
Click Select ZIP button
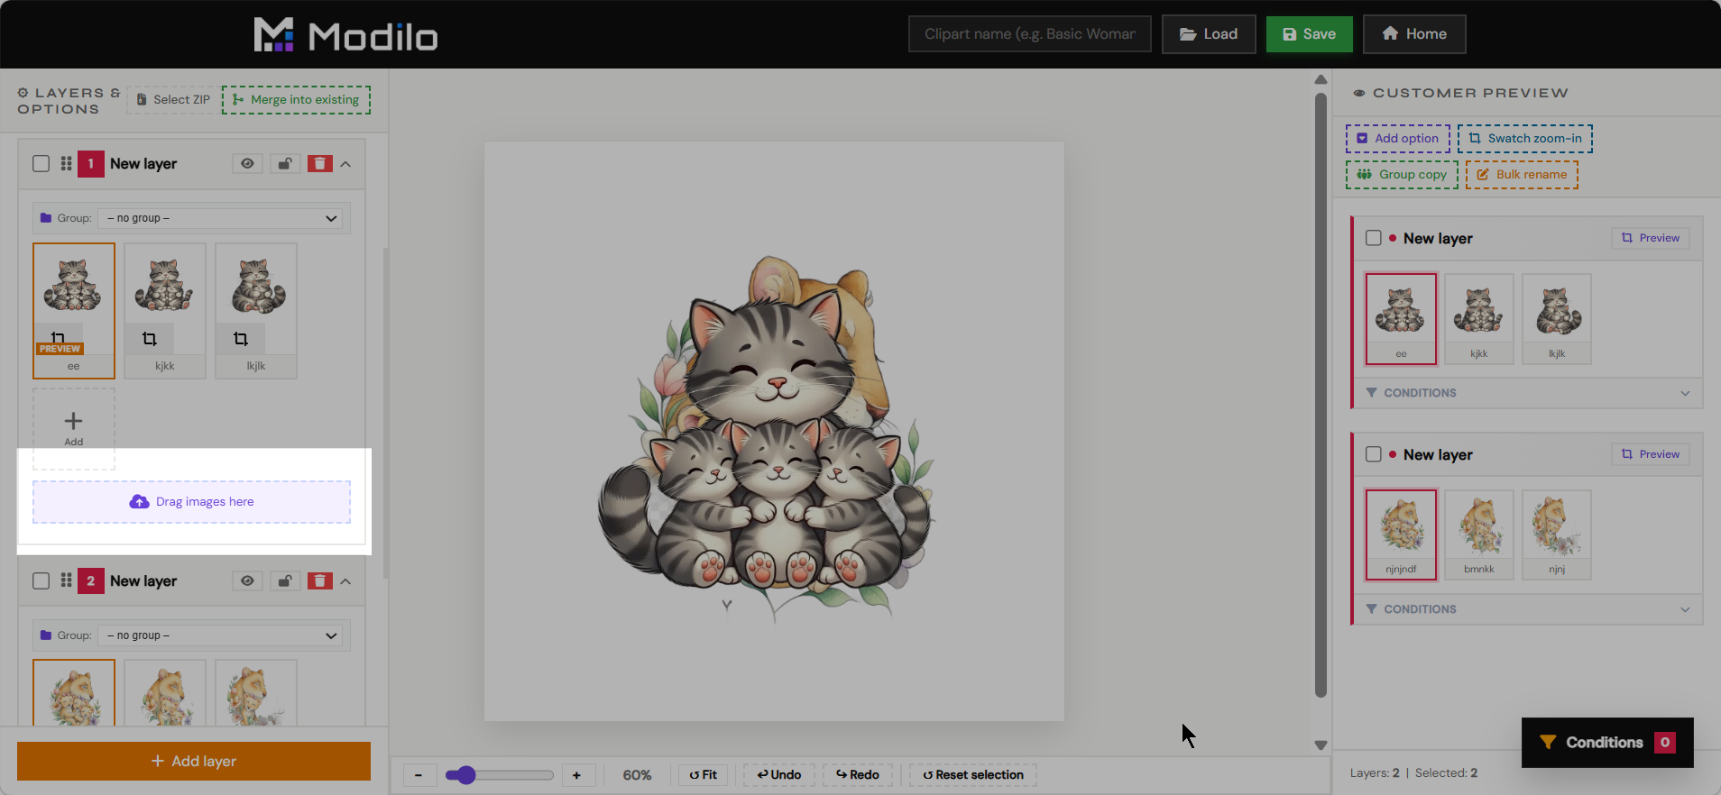172,100
